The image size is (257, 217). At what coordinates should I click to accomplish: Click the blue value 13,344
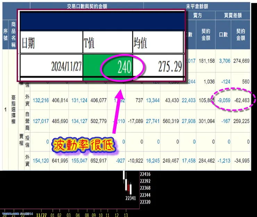click(153, 100)
